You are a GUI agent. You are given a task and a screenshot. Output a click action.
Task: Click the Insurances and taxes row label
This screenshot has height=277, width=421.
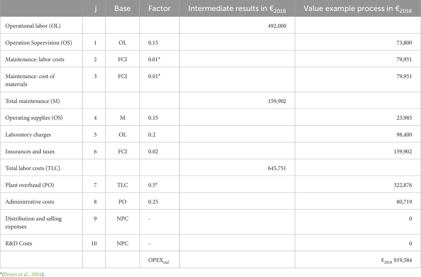30,151
